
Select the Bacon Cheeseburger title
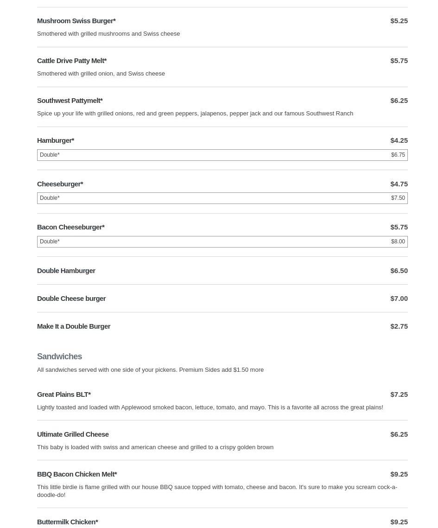[71, 227]
